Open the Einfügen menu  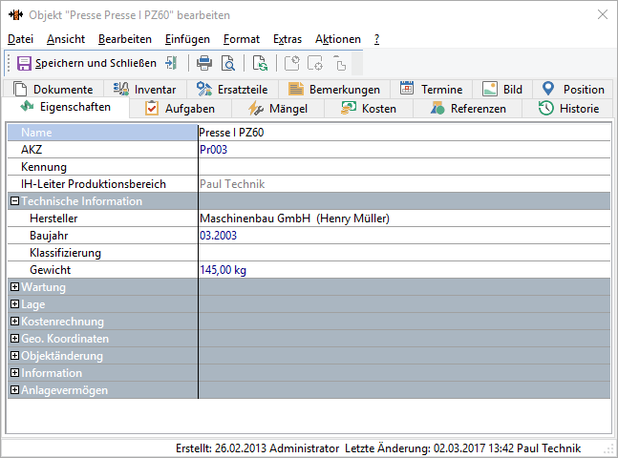point(187,39)
